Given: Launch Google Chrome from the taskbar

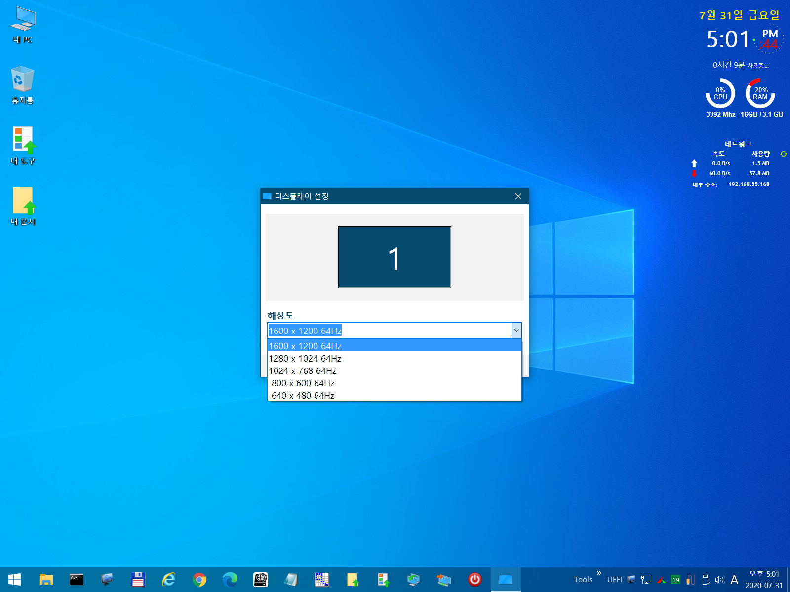Looking at the screenshot, I should pyautogui.click(x=199, y=579).
